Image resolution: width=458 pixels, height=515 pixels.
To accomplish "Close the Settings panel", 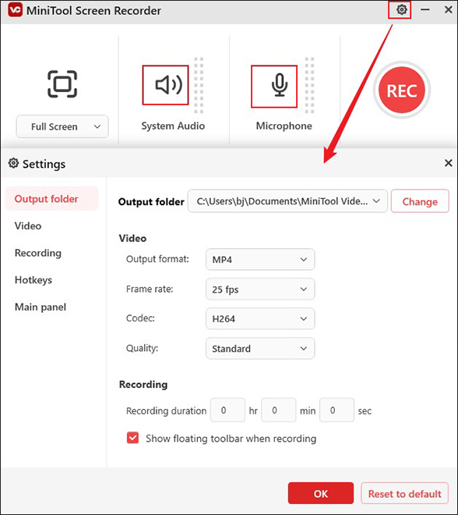I will (448, 163).
